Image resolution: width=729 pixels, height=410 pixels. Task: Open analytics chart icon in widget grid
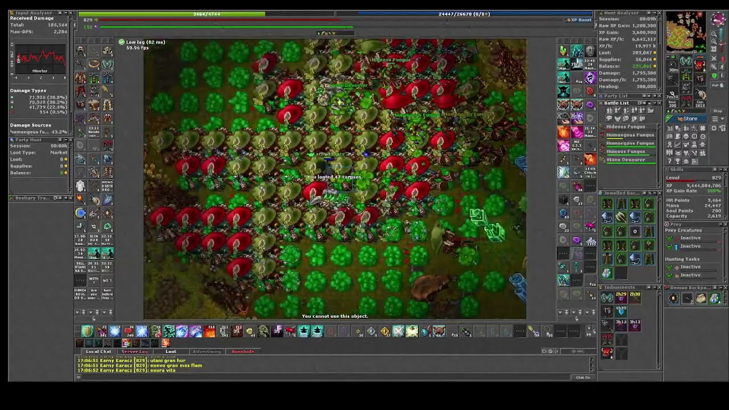[x=678, y=145]
